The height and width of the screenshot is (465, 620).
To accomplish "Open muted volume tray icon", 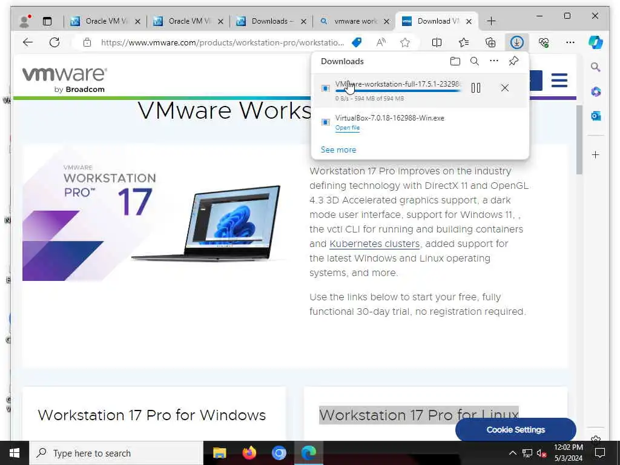I will point(542,453).
